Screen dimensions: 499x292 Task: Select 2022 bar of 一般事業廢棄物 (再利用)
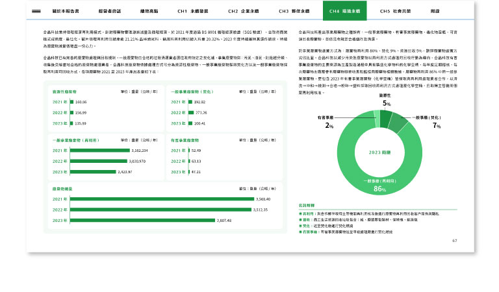coord(99,161)
